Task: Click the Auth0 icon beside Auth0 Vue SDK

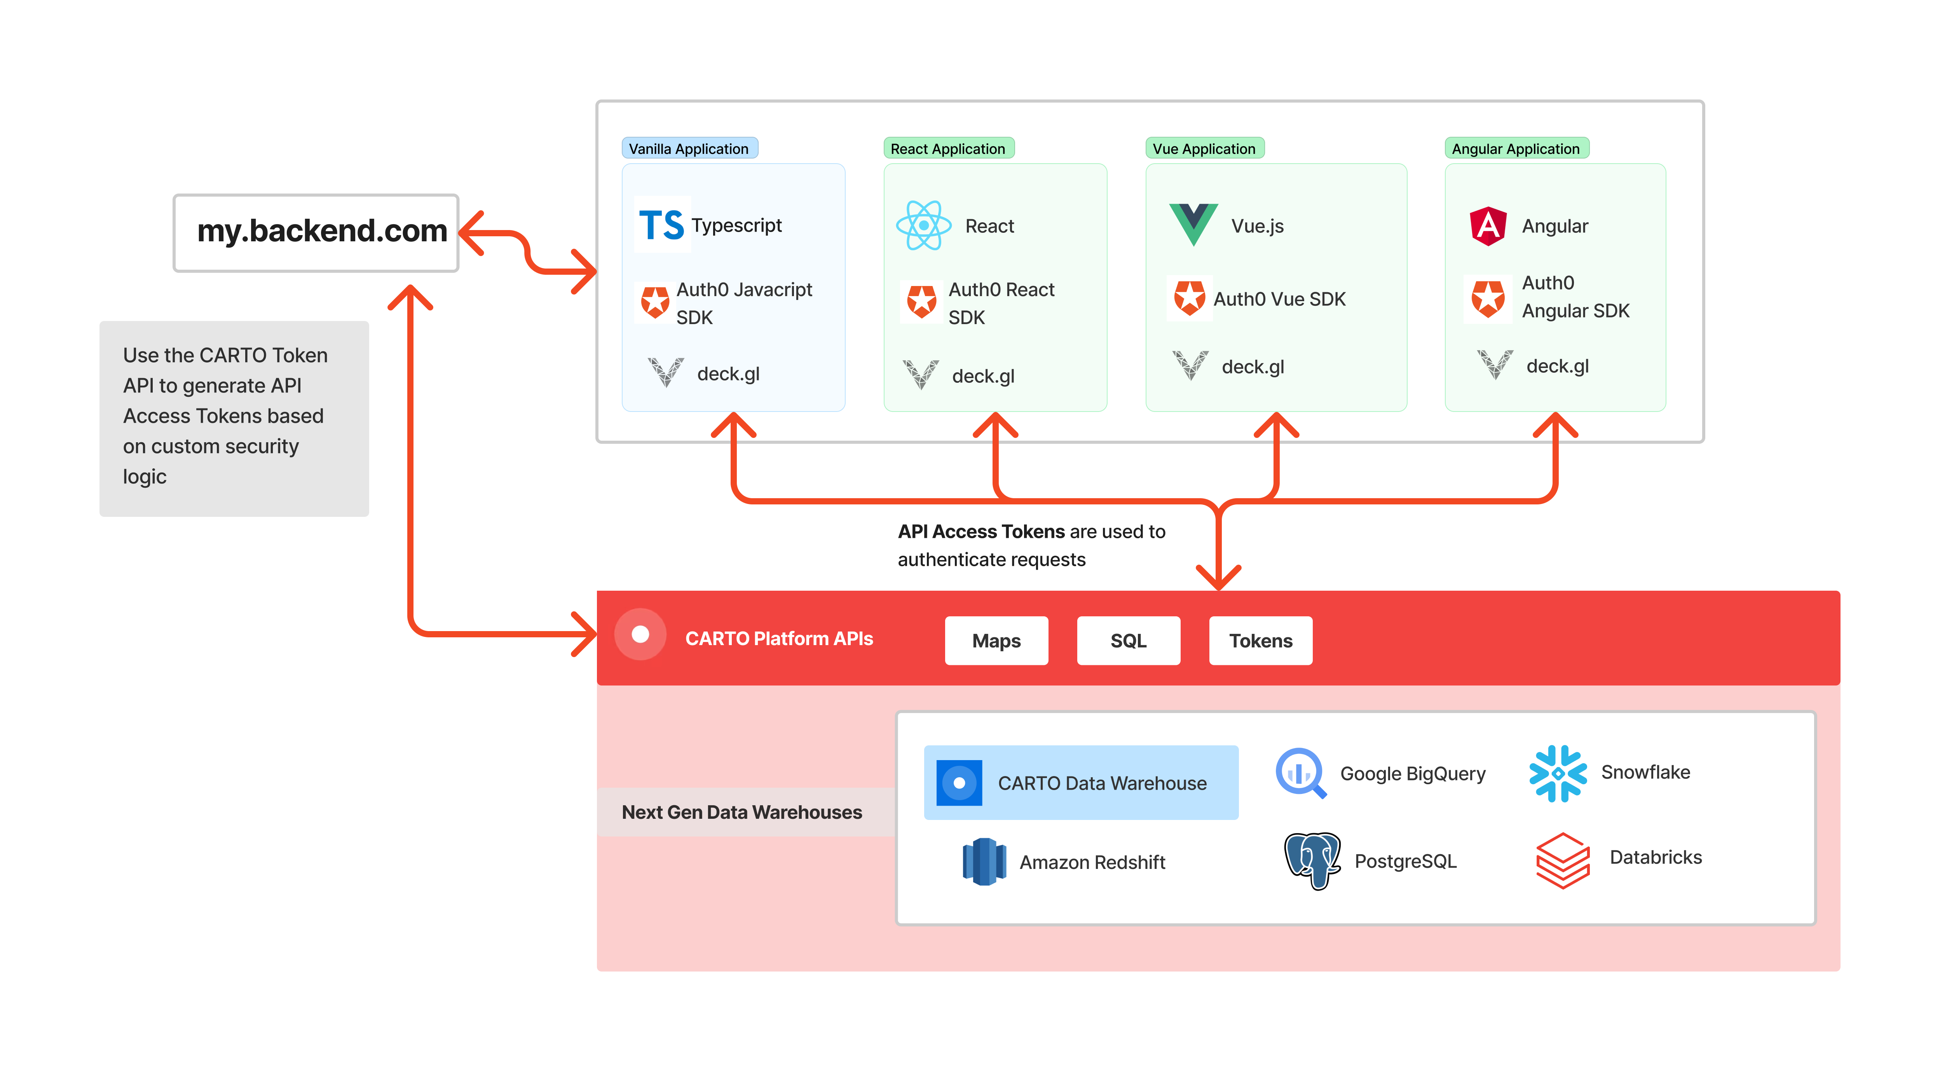Action: pos(1190,298)
